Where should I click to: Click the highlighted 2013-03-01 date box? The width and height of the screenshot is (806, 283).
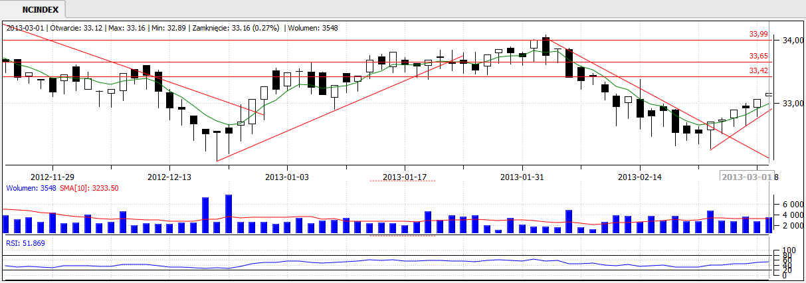[x=747, y=177]
